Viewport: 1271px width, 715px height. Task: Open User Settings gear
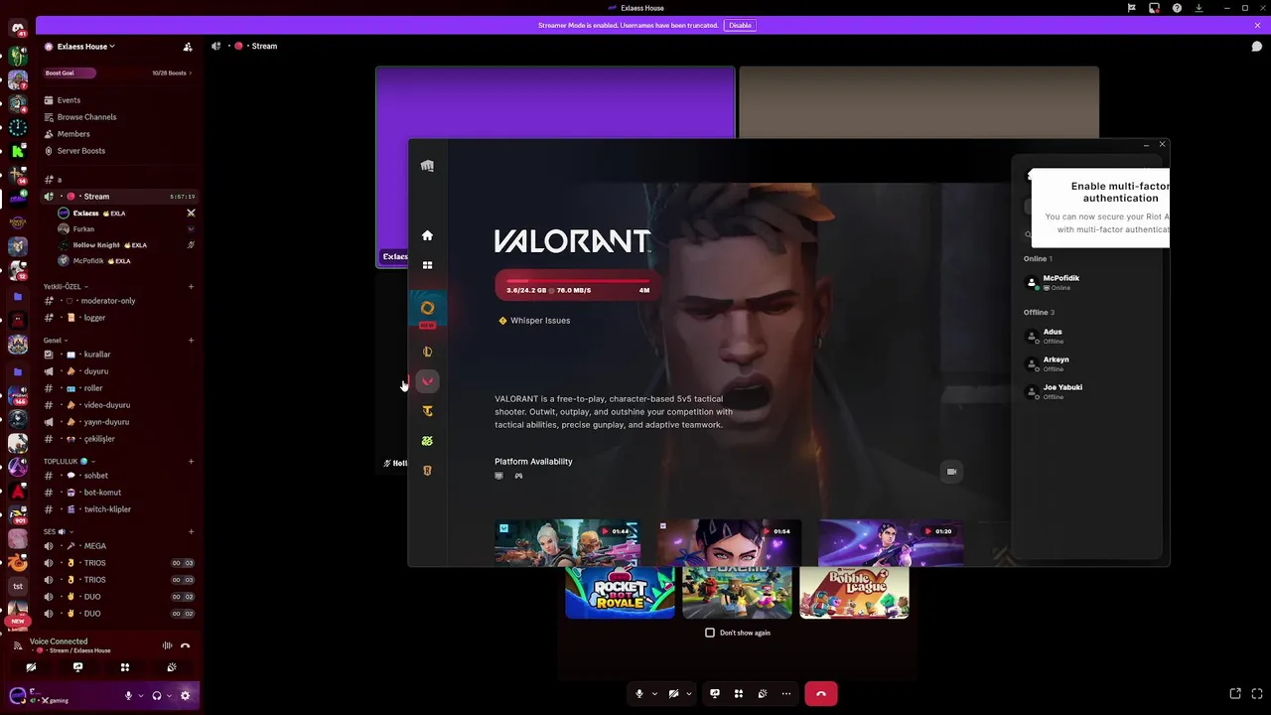[184, 695]
